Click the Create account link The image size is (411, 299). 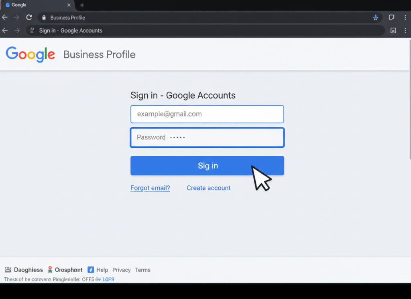208,188
